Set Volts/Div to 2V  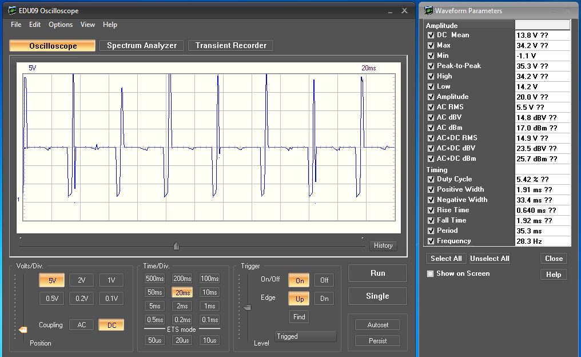coord(81,280)
